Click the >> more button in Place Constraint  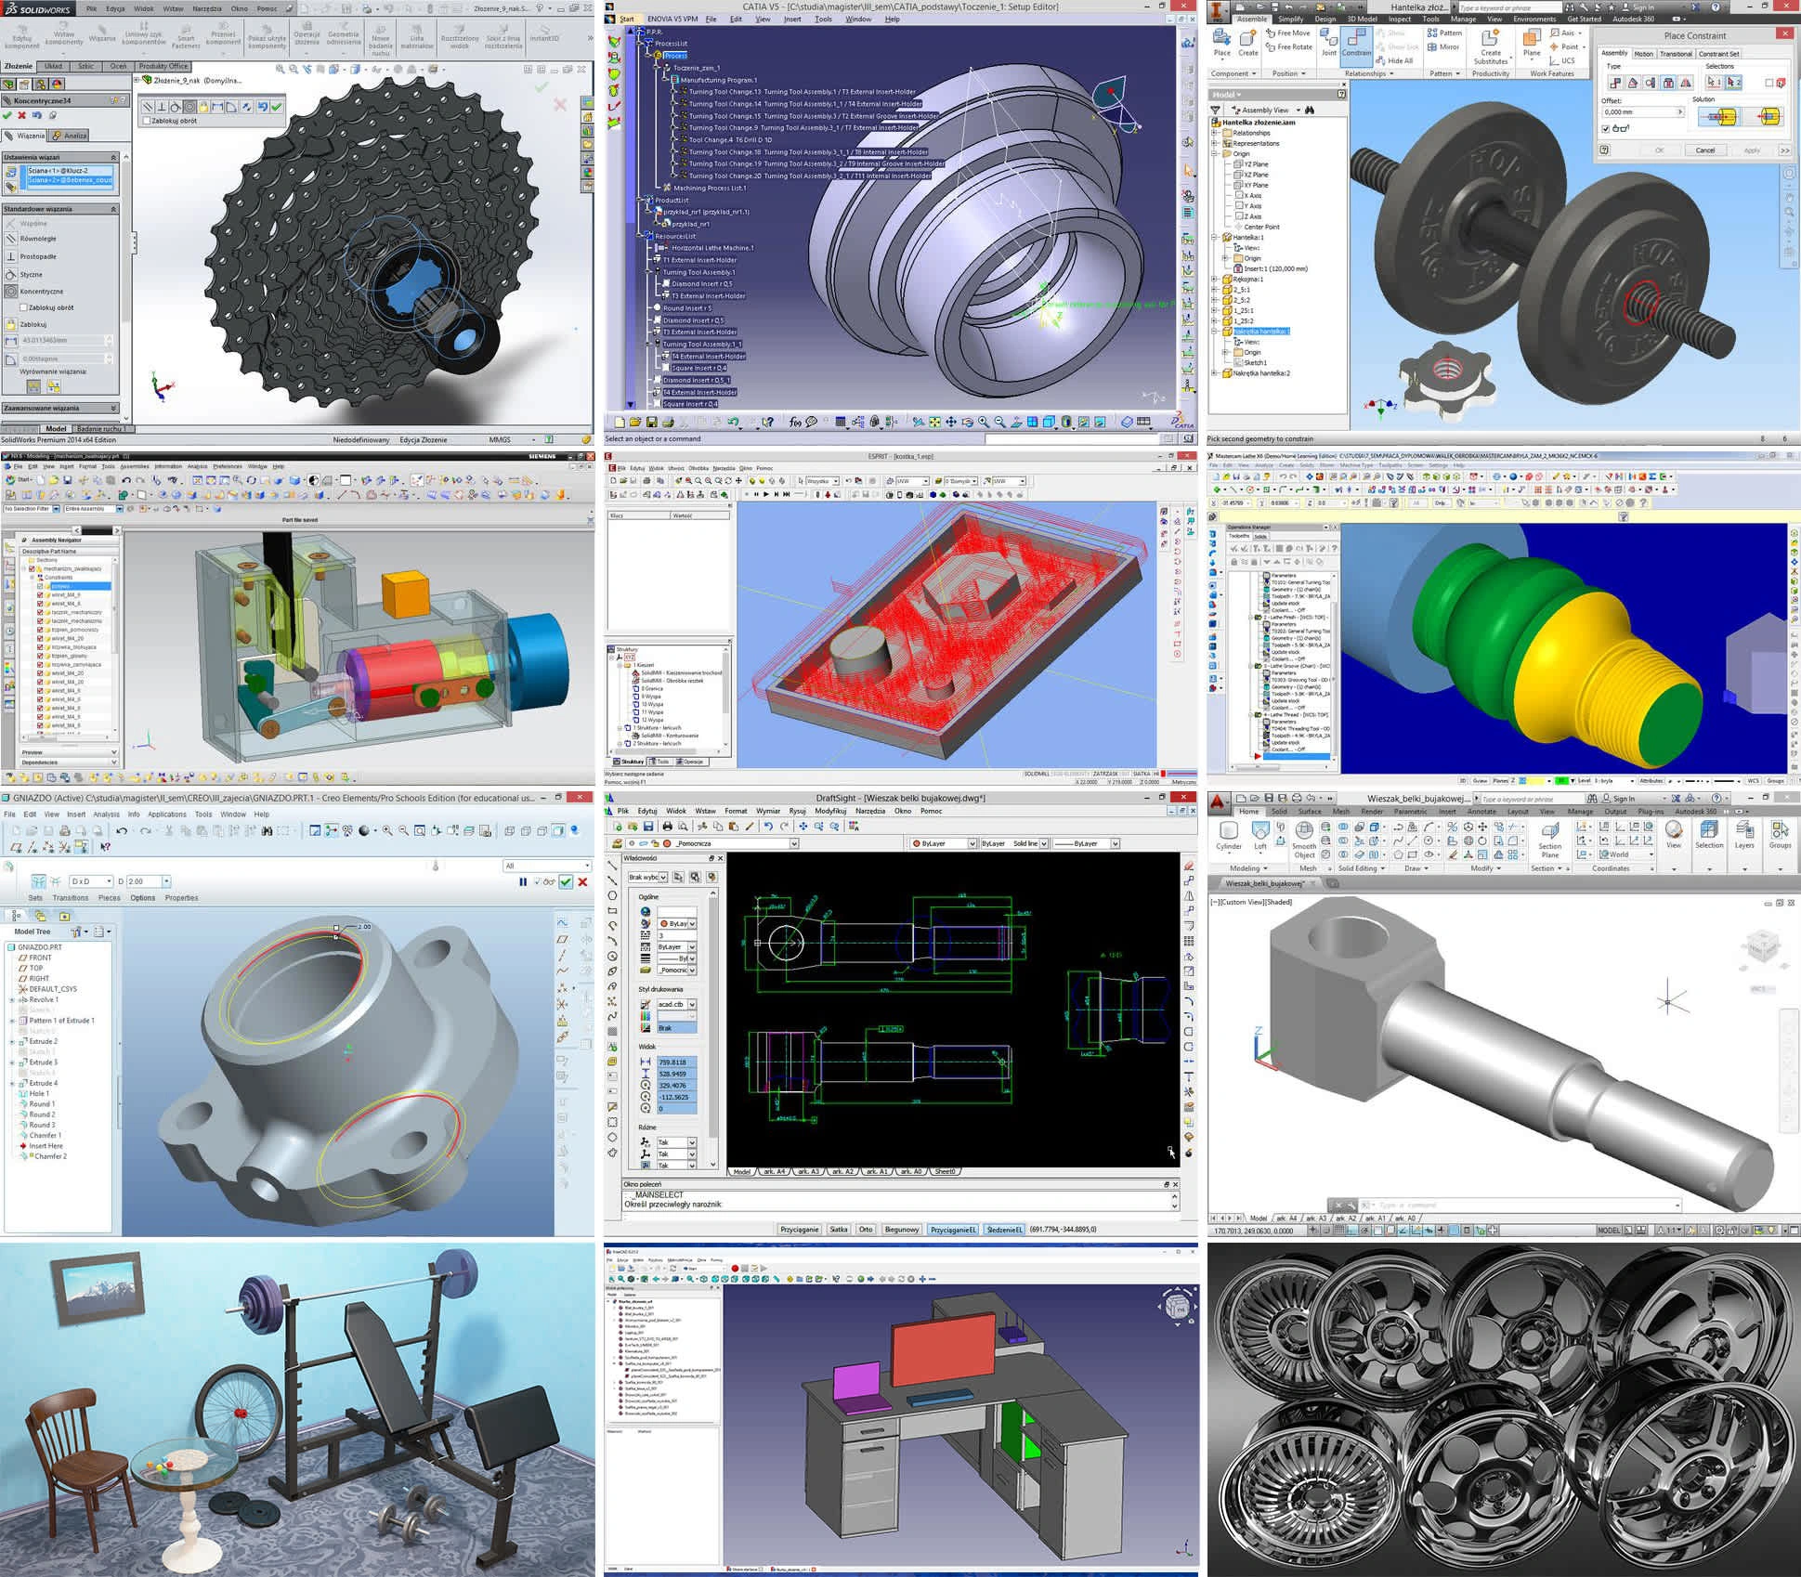[1784, 150]
